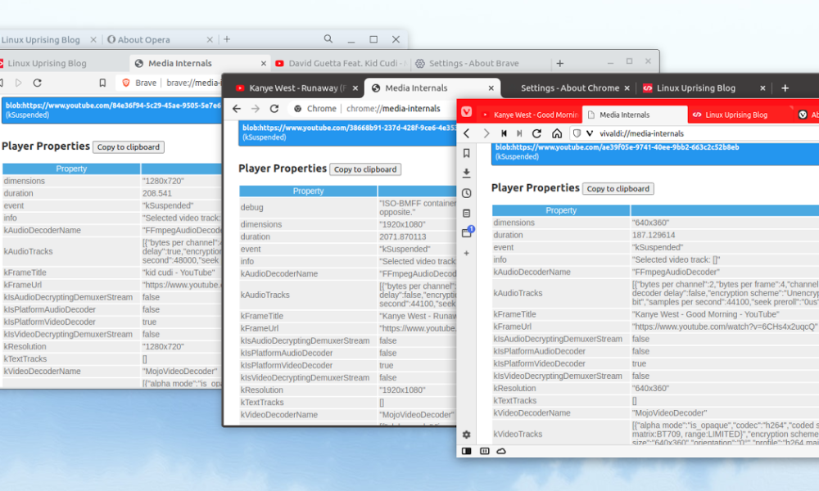Screen dimensions: 819x491
Task: Open the Vivaldi menu logo button
Action: pyautogui.click(x=467, y=112)
